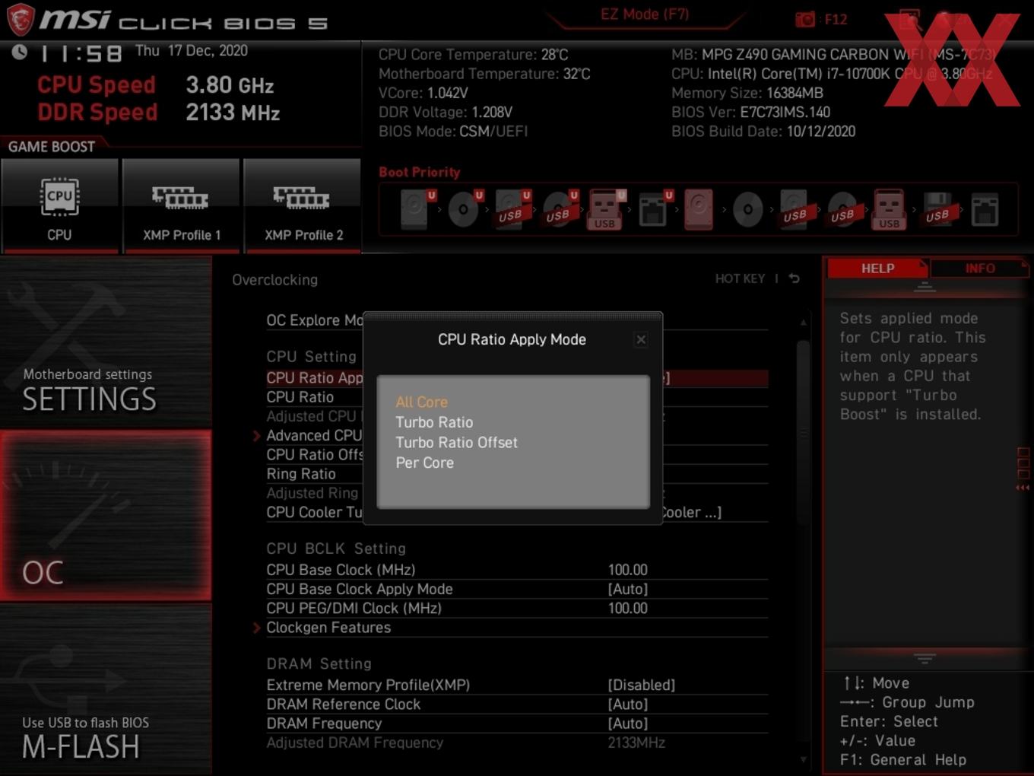Switch to EZ Mode (F7)

click(x=645, y=14)
